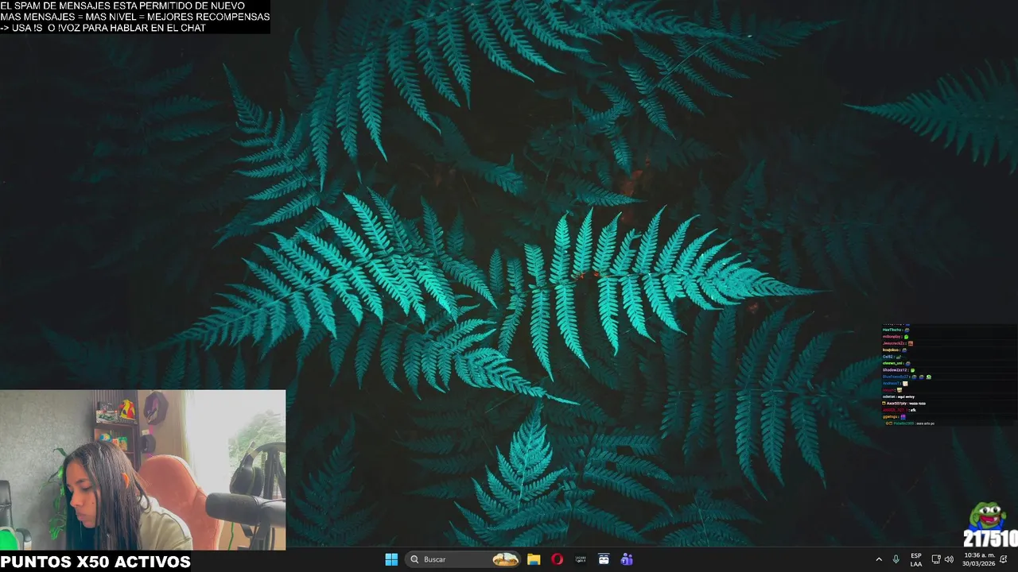Viewport: 1018px width, 572px height.
Task: Click the webcam overlay in bottom-left
Action: (143, 470)
